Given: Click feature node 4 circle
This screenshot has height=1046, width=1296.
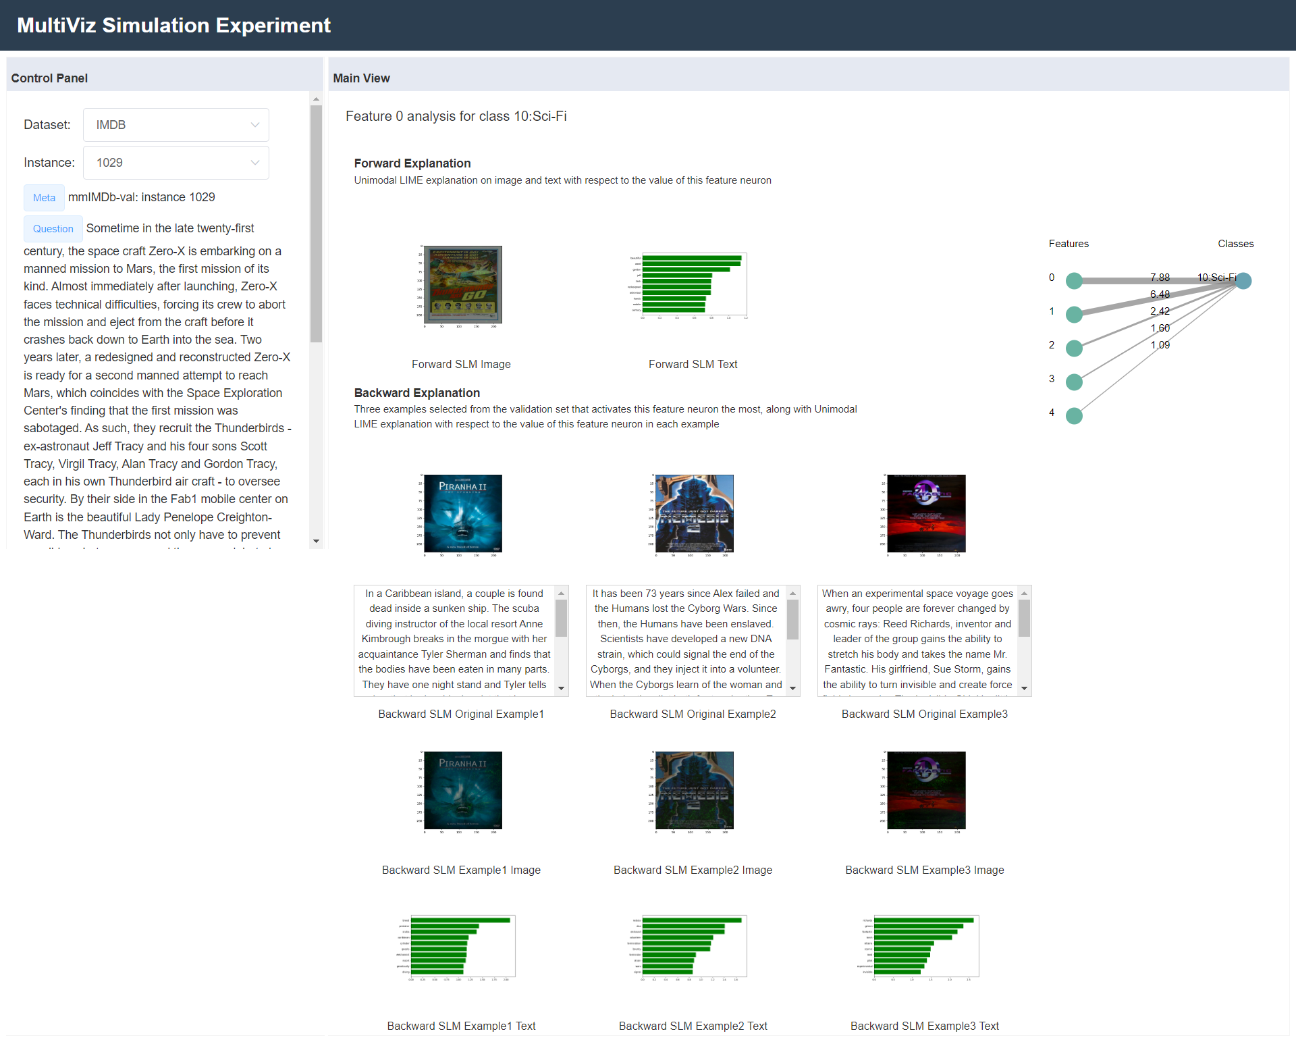Looking at the screenshot, I should pyautogui.click(x=1073, y=416).
